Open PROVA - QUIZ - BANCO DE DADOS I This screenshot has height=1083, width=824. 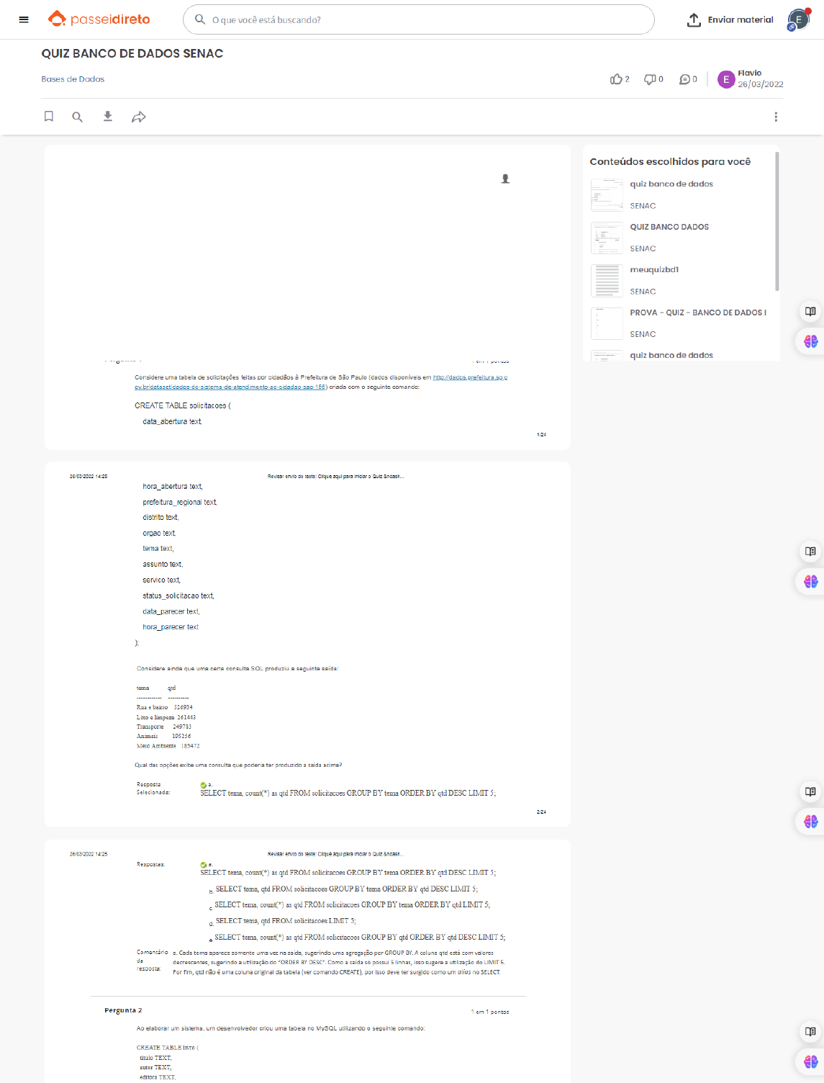tap(697, 313)
